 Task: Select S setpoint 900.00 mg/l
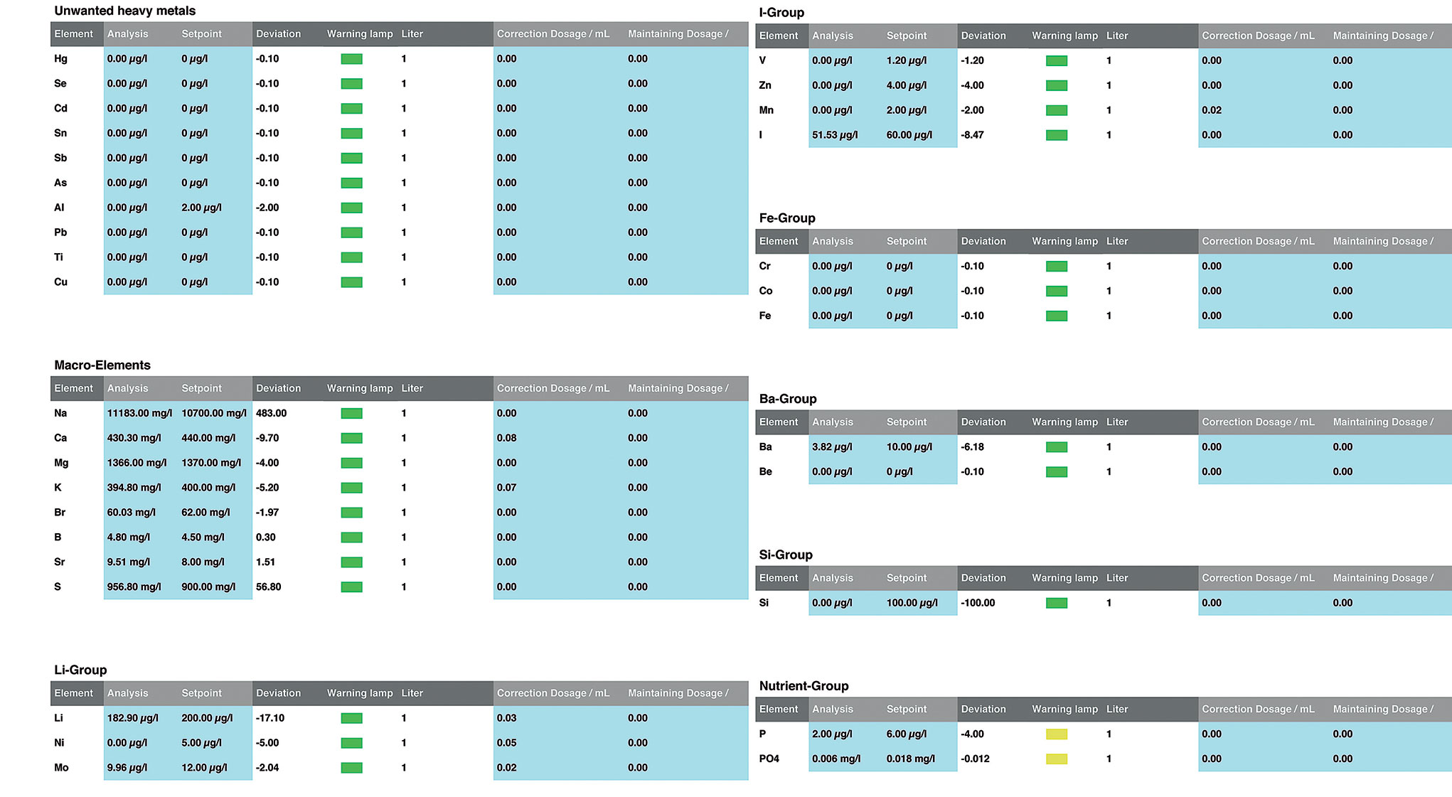point(208,587)
